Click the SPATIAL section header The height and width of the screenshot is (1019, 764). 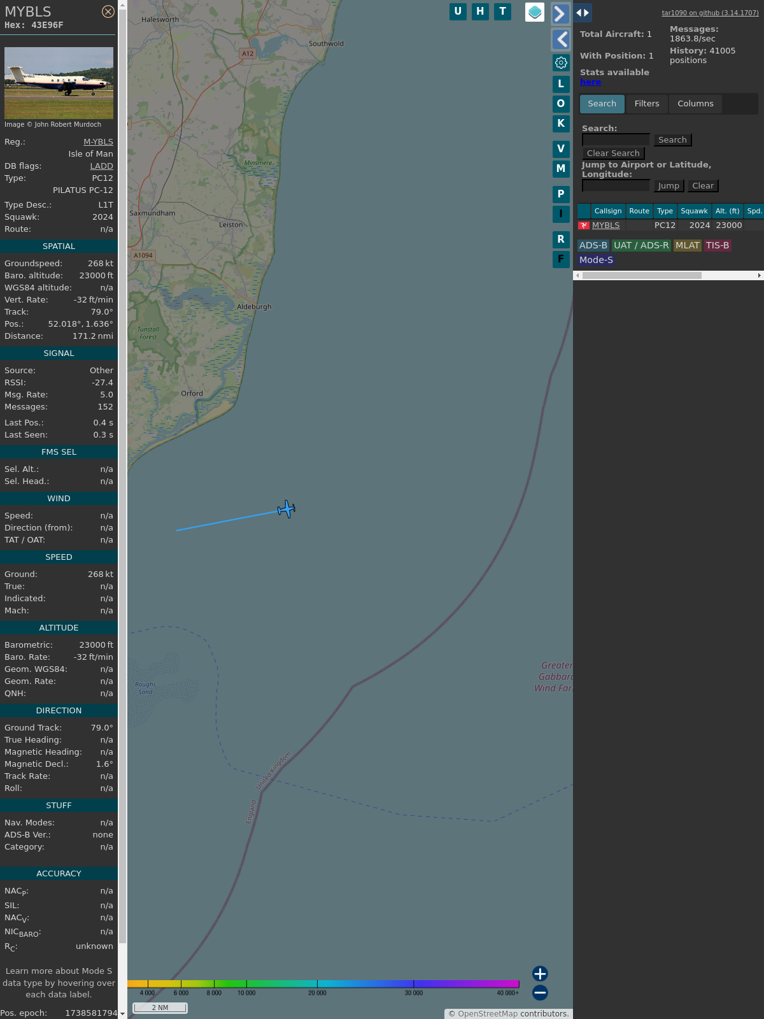59,246
